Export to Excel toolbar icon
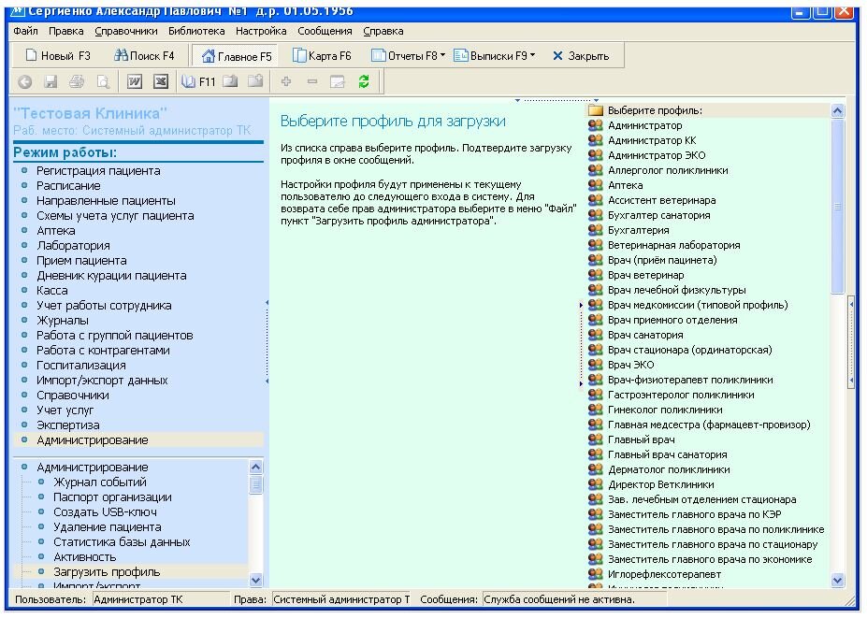Screen dimensions: 867x619 [x=160, y=81]
